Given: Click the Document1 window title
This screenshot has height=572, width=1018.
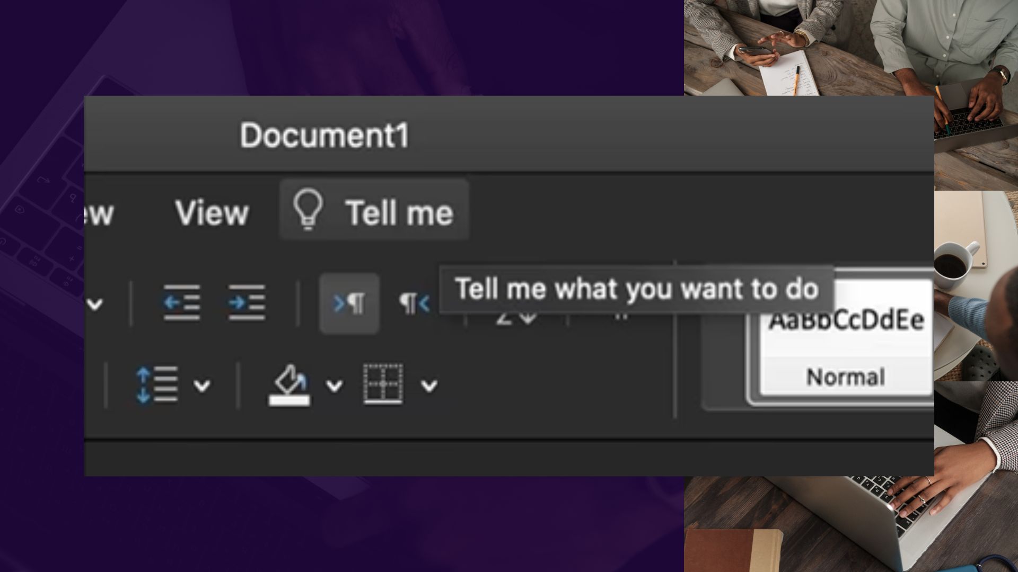Looking at the screenshot, I should 324,136.
